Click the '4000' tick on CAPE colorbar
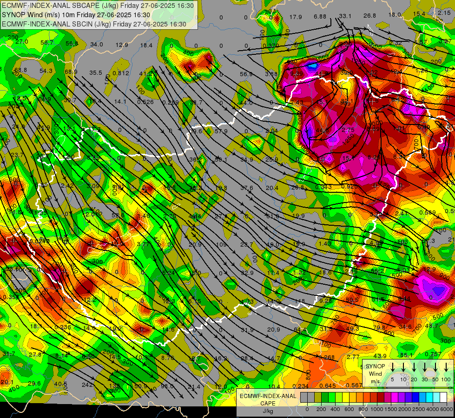Viewport: 455px width, 418px height. 432,409
